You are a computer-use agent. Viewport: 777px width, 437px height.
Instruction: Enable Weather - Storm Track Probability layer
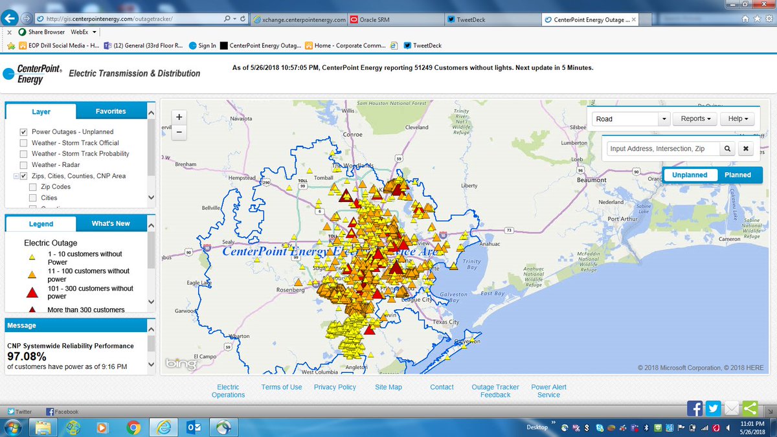[x=23, y=154]
